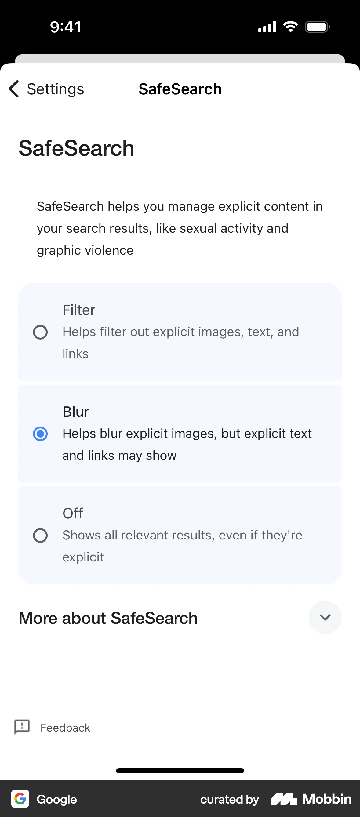Tap the battery status icon
Image resolution: width=360 pixels, height=817 pixels.
point(317,27)
